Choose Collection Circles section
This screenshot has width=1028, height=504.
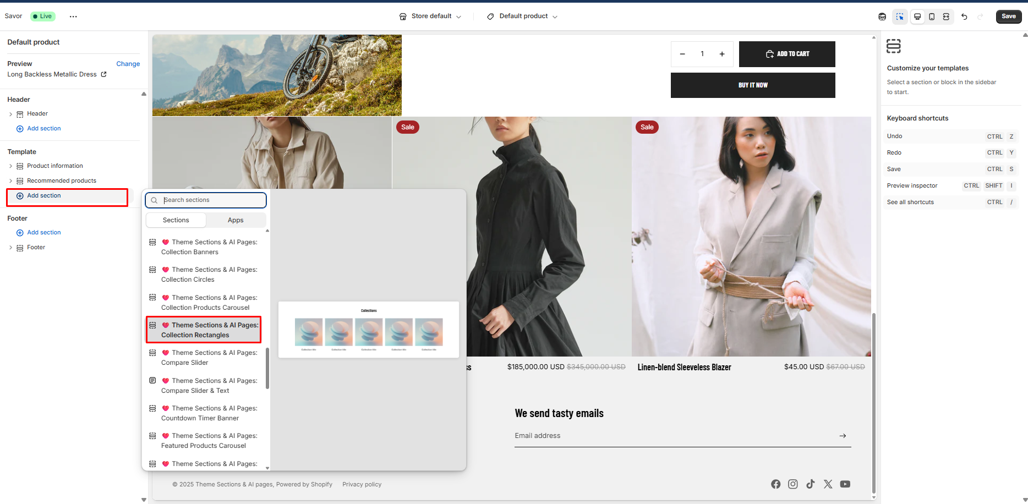click(204, 275)
